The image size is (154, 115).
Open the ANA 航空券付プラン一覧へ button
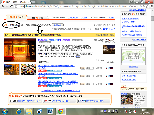tap(94, 101)
